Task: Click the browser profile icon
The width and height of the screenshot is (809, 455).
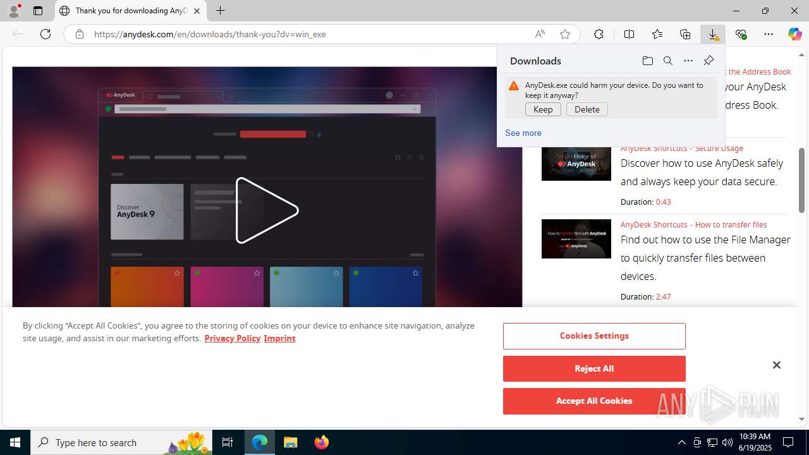Action: (x=14, y=11)
